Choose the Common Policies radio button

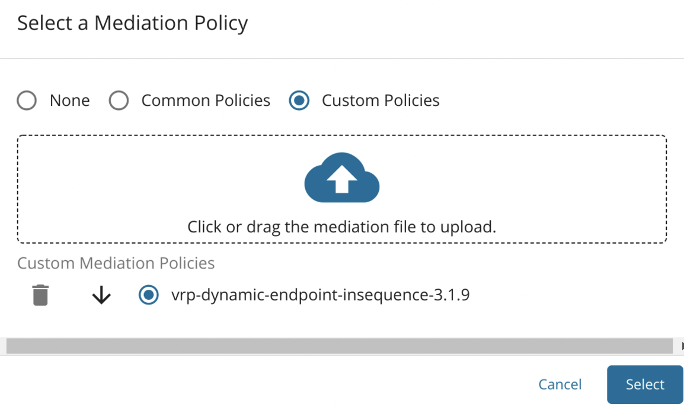click(x=119, y=101)
